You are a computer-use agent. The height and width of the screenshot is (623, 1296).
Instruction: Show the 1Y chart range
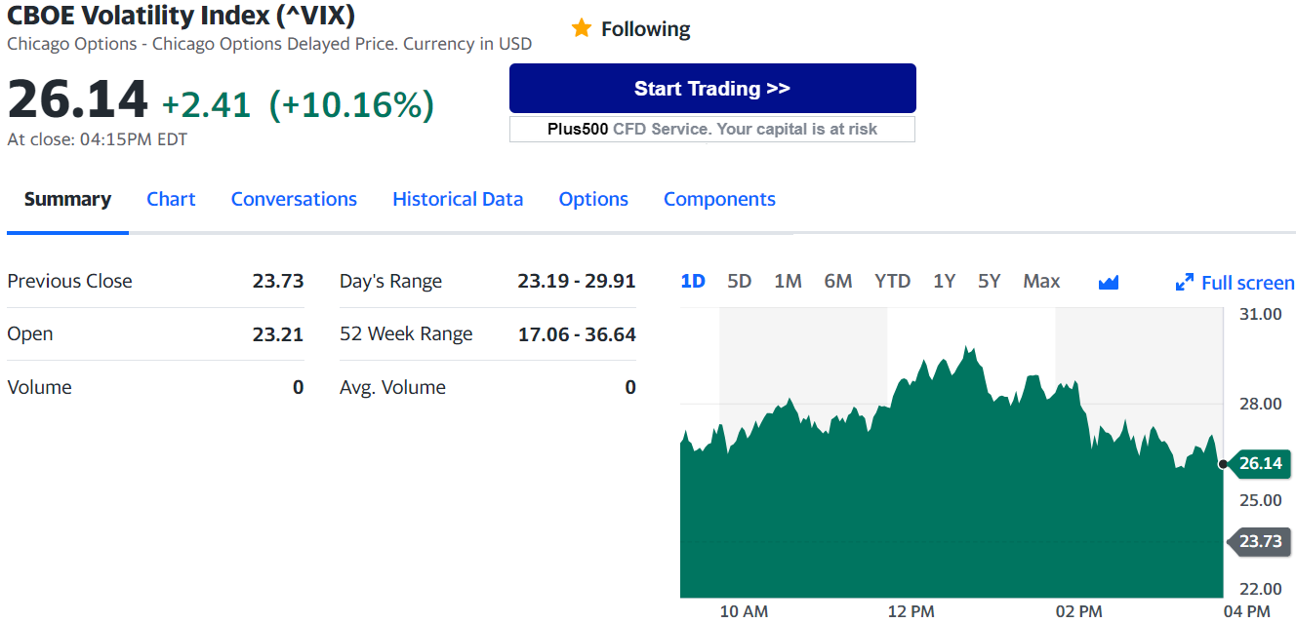click(x=944, y=281)
